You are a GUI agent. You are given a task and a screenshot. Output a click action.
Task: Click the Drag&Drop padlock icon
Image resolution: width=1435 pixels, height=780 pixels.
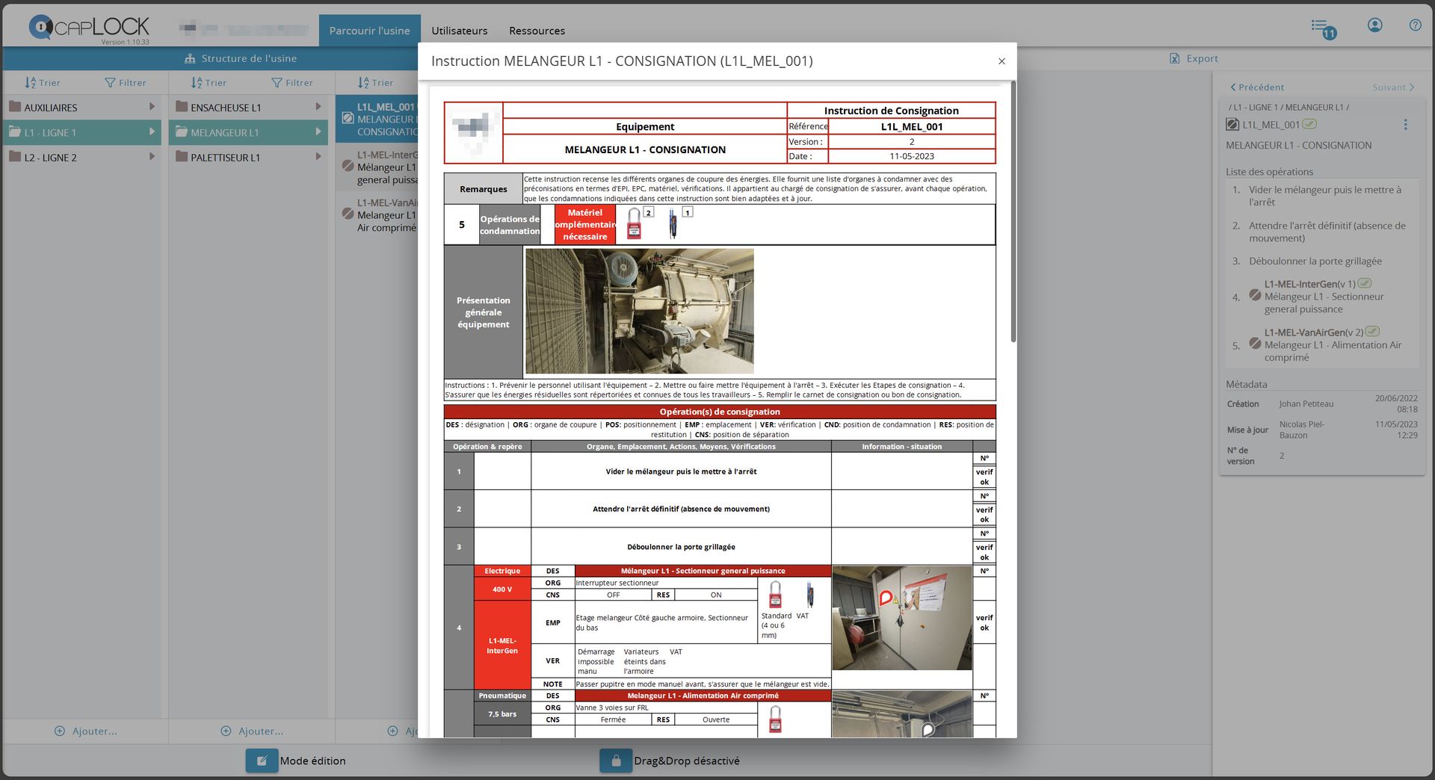point(616,761)
